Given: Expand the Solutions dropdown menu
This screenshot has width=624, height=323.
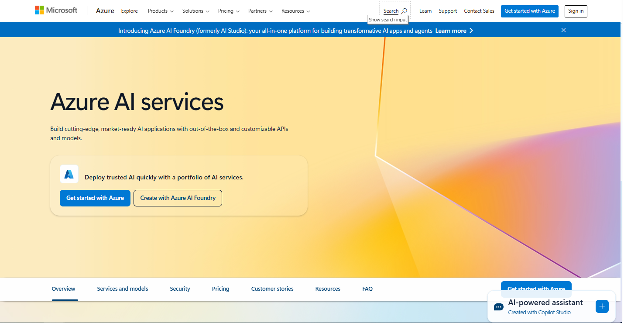Looking at the screenshot, I should (x=195, y=11).
